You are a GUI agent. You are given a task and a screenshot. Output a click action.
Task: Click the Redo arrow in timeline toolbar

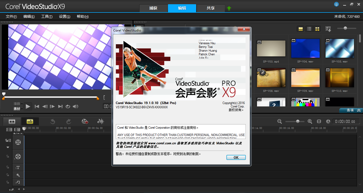[x=69, y=122]
